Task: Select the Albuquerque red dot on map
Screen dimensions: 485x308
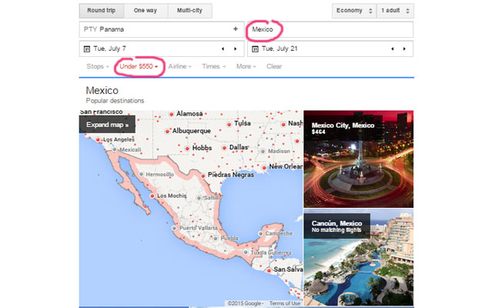Action: tap(167, 132)
